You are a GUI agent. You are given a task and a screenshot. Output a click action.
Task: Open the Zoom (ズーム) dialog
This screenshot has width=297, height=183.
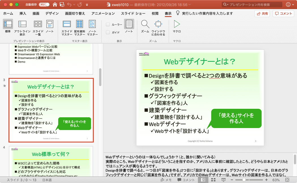click(x=145, y=27)
